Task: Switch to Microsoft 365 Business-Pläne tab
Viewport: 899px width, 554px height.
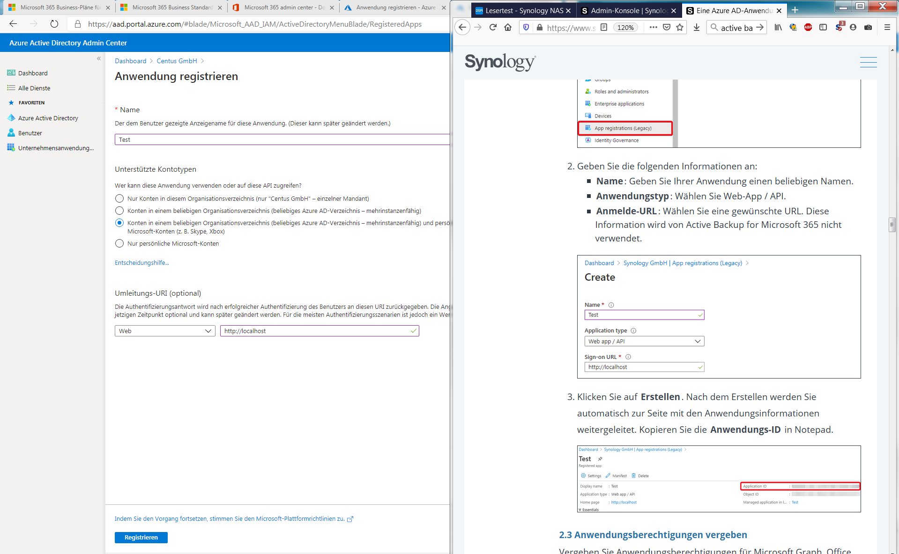Action: [60, 7]
